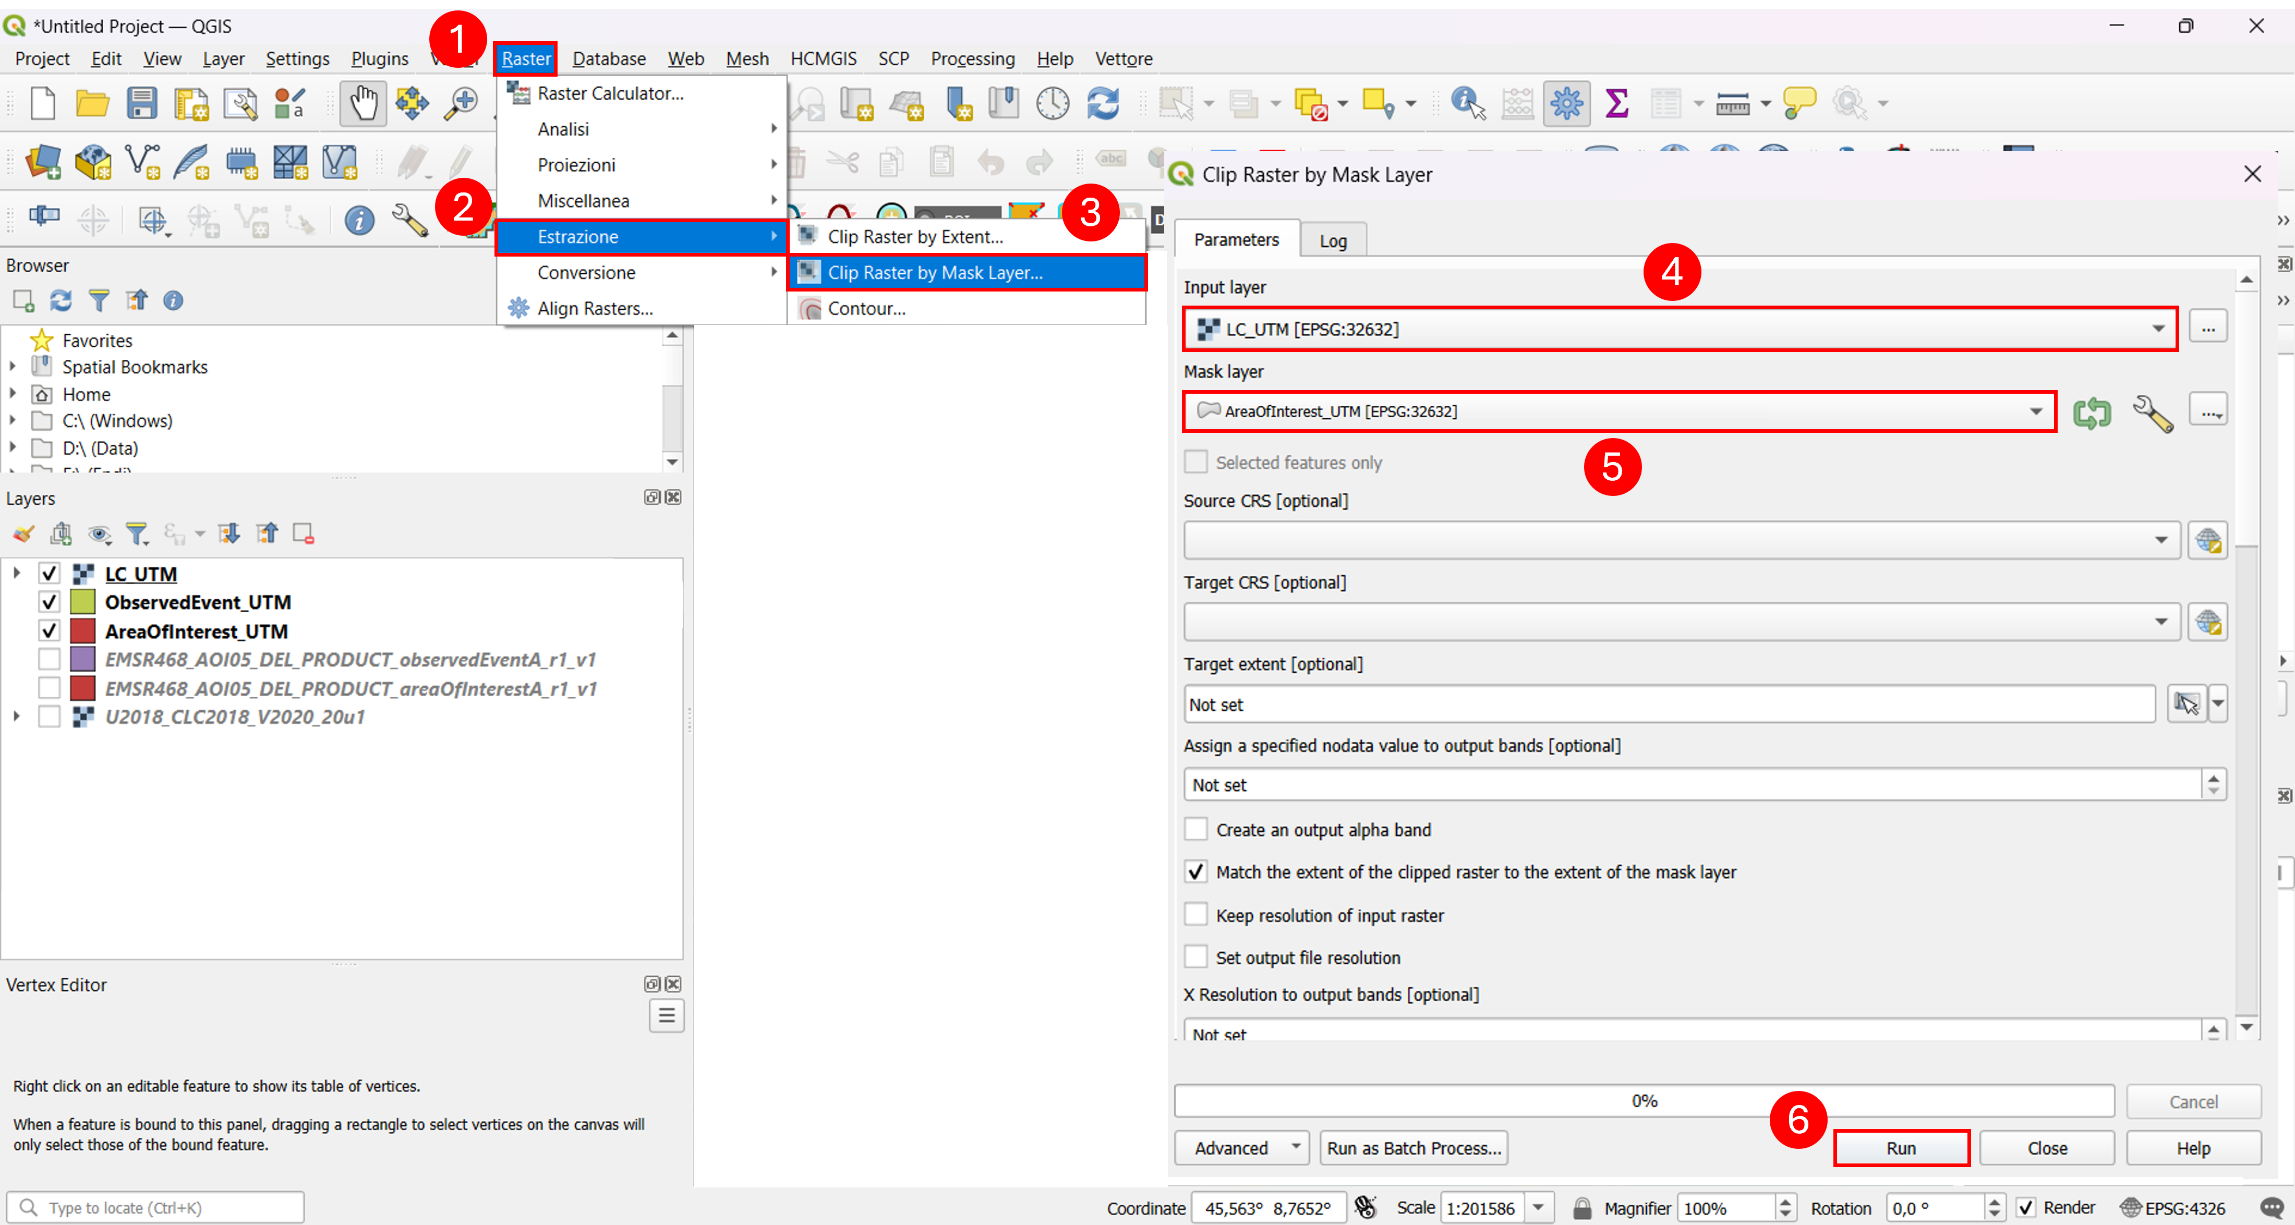Open the Processing menu
The height and width of the screenshot is (1225, 2295).
coord(973,59)
